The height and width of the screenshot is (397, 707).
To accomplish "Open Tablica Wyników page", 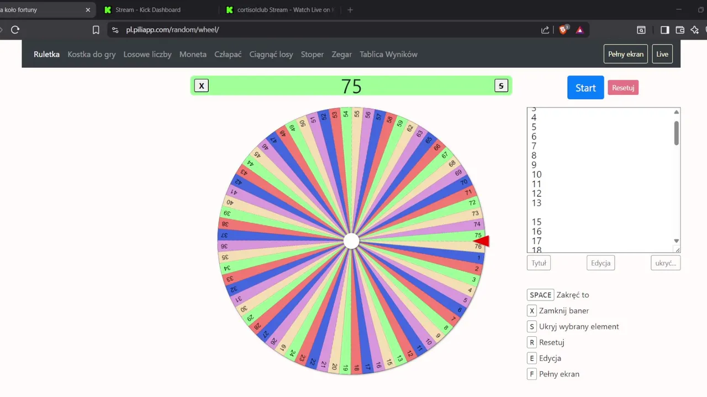I will coord(388,54).
